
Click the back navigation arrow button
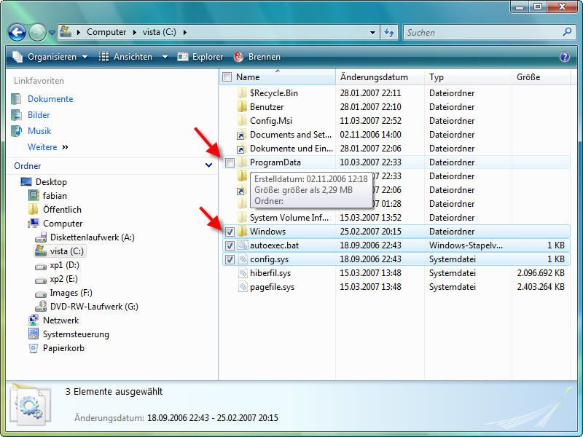17,32
